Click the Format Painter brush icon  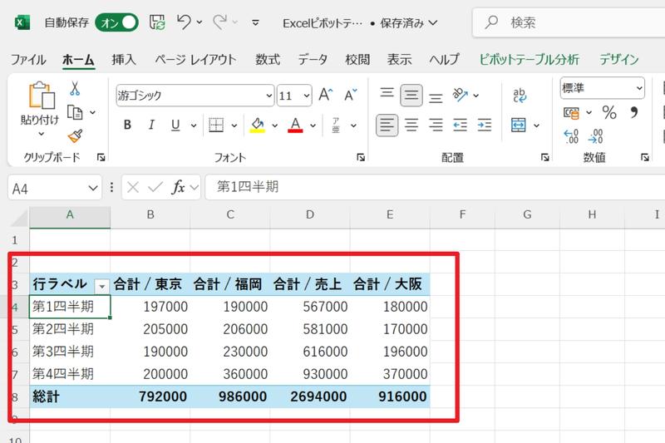tap(75, 136)
